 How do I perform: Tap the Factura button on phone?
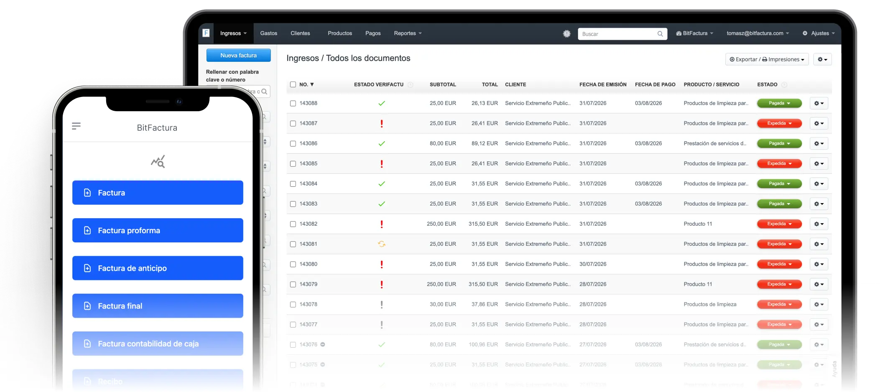point(158,193)
